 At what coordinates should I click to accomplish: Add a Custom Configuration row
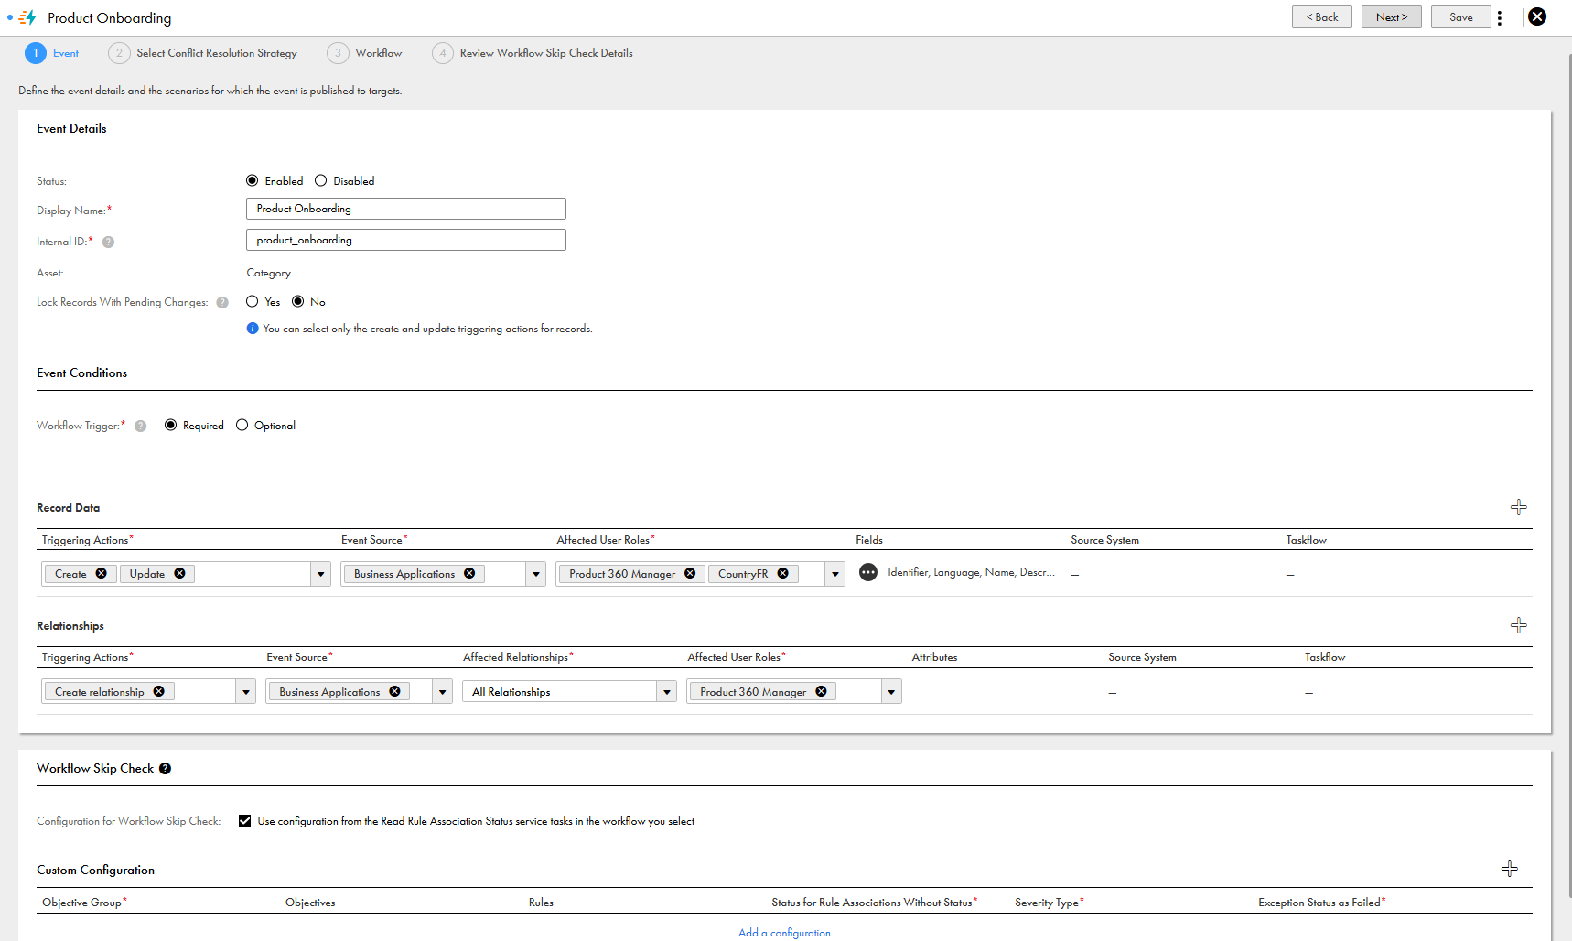[x=1510, y=869]
